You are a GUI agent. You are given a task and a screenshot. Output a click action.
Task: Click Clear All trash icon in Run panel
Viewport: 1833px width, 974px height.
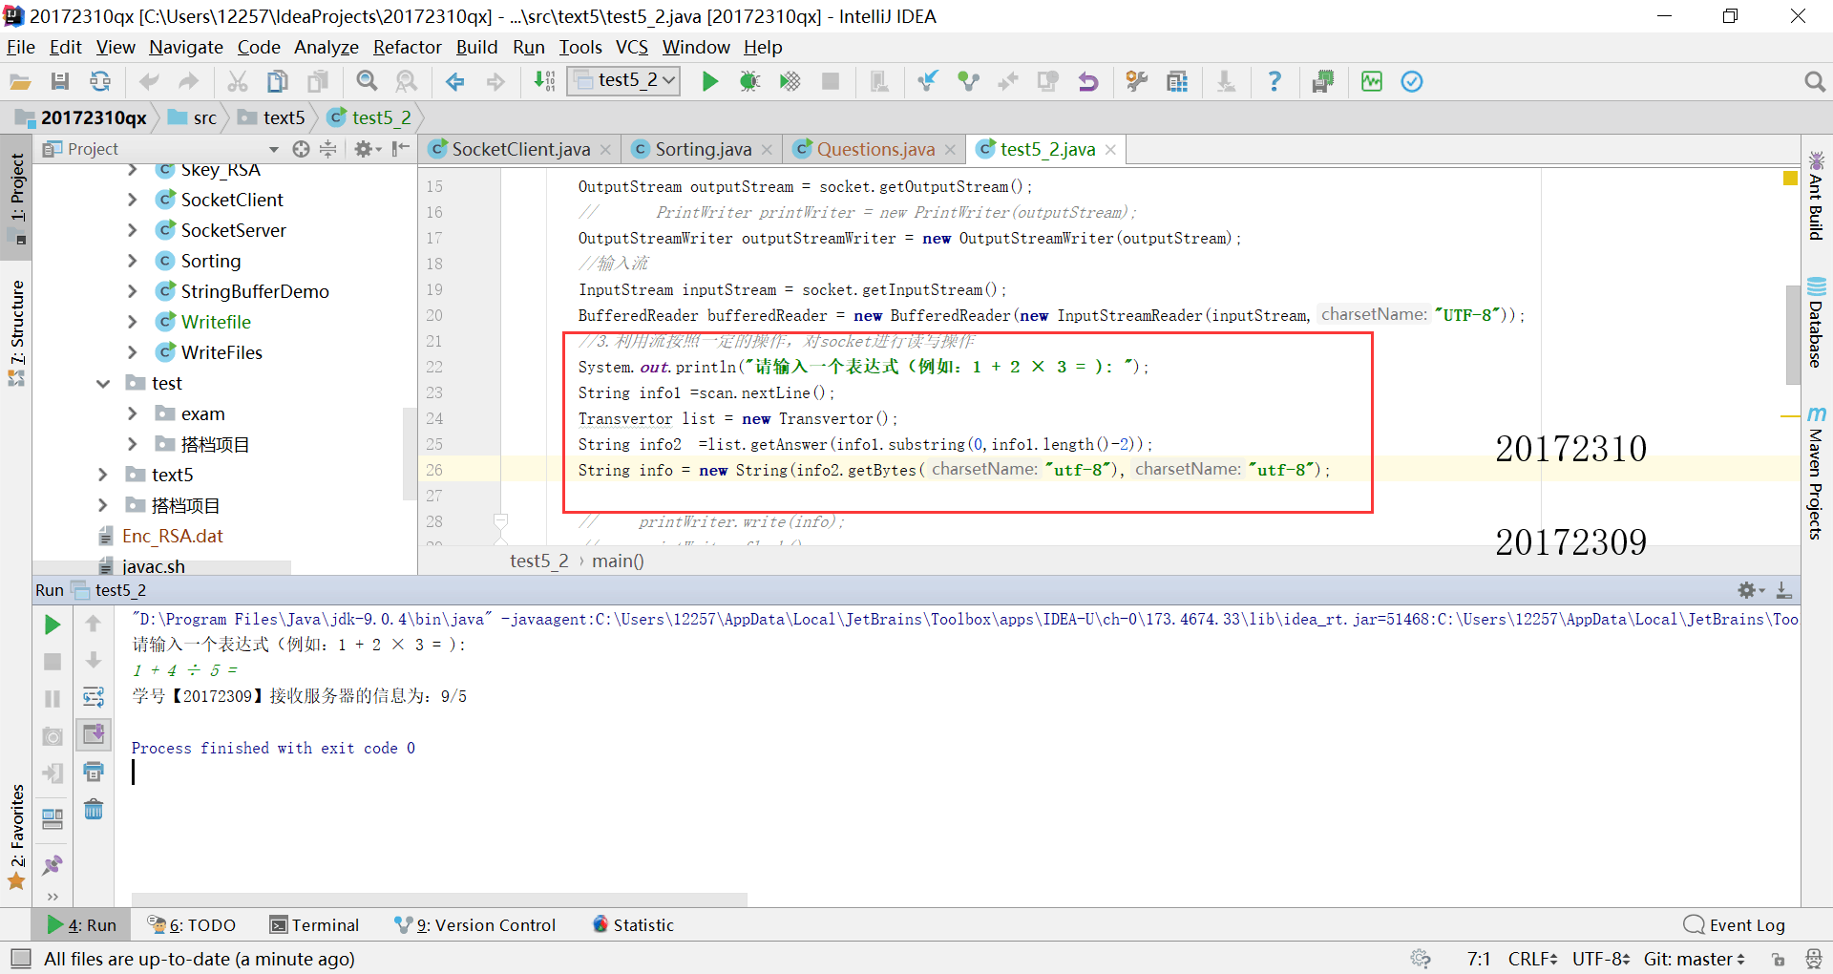click(94, 810)
